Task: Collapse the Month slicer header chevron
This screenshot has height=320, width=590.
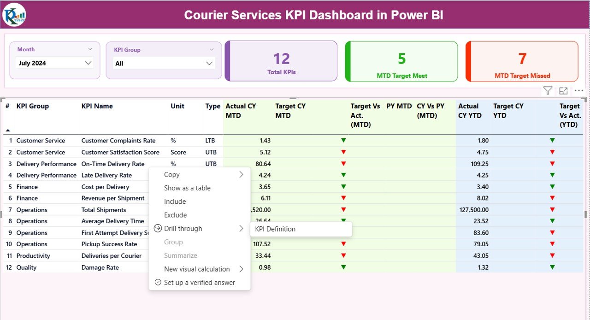Action: point(90,49)
